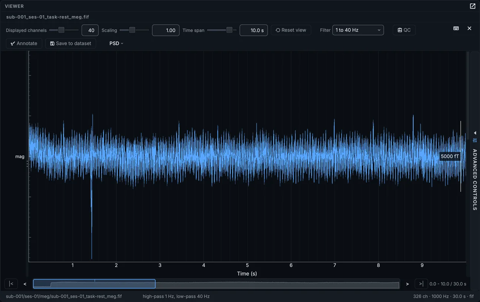Viewport: 480px width, 302px height.
Task: Click the Advanced Controls sliders icon
Action: [x=475, y=140]
